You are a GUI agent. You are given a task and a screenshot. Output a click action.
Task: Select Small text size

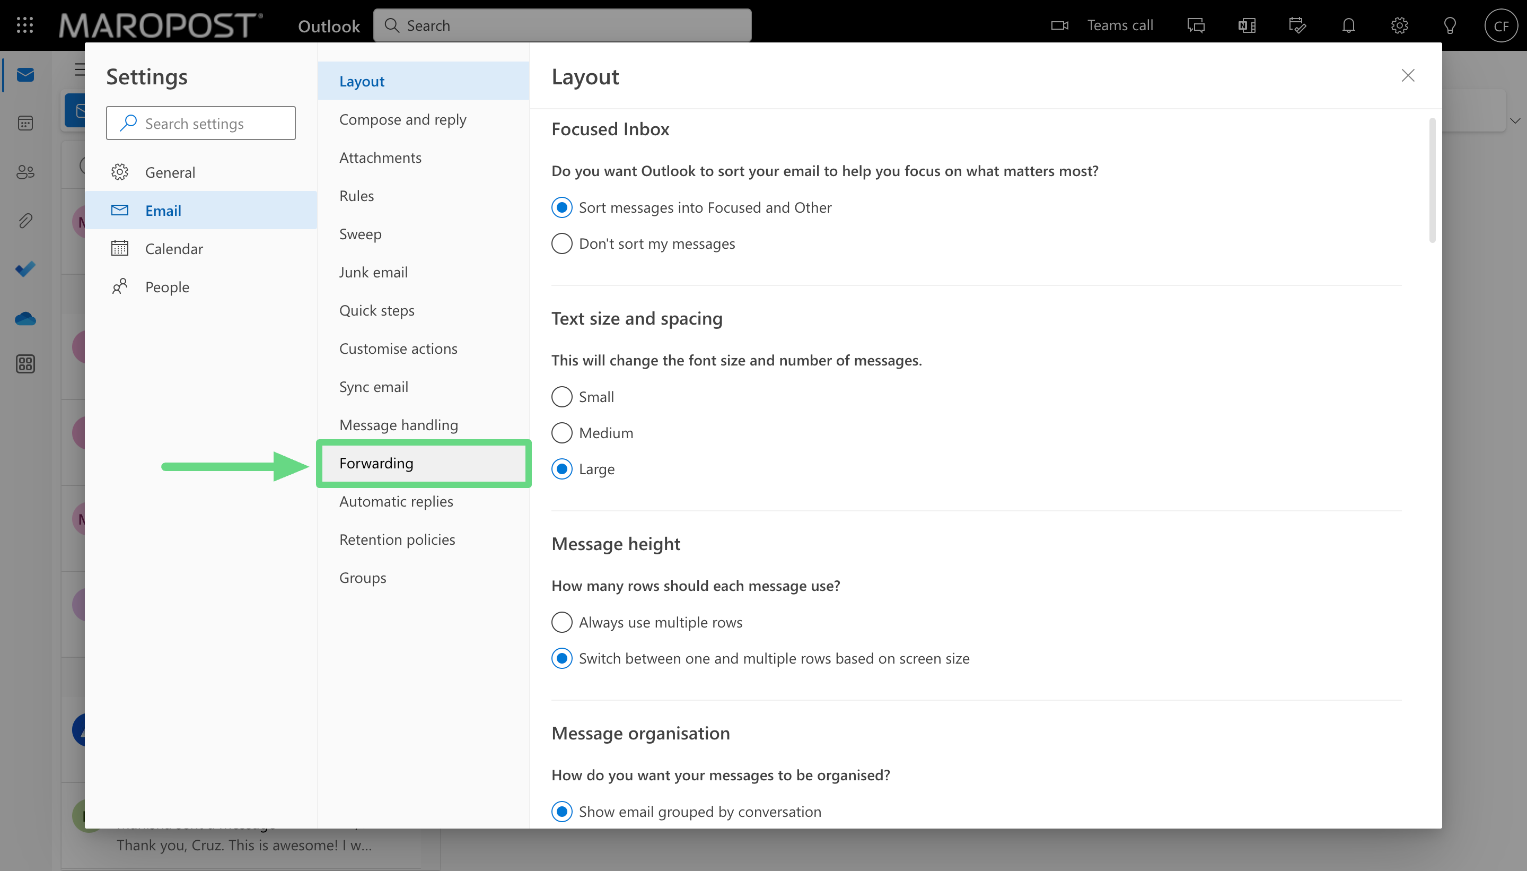tap(562, 397)
